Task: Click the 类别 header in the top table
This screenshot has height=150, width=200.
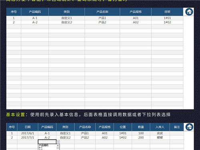Action: [x=67, y=12]
